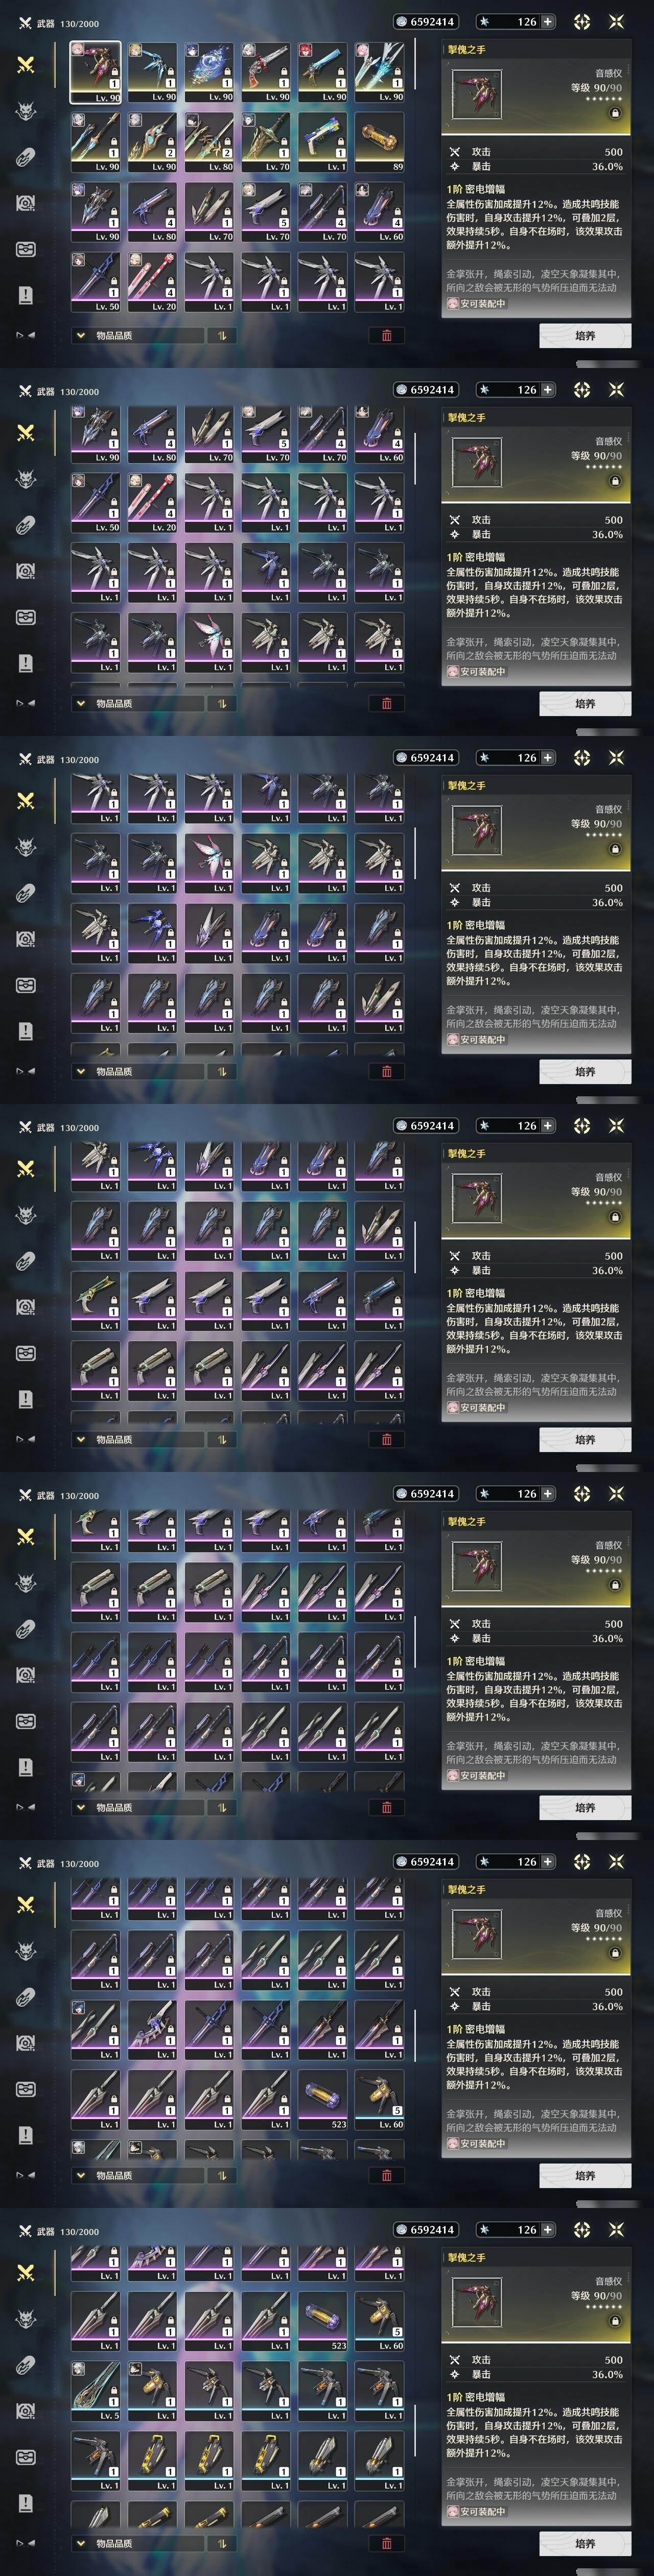
Task: Click 培养 button in the screen showing item 89
Action: (585, 336)
